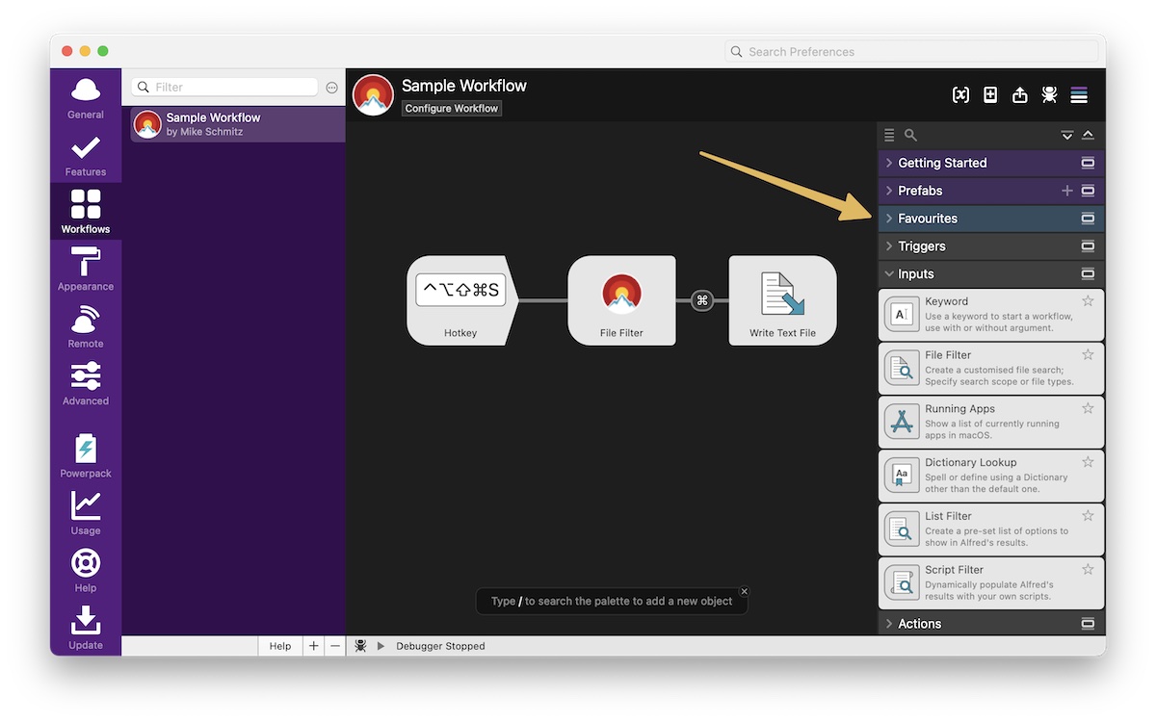Click the export workflow icon
The image size is (1156, 722).
click(x=1020, y=94)
